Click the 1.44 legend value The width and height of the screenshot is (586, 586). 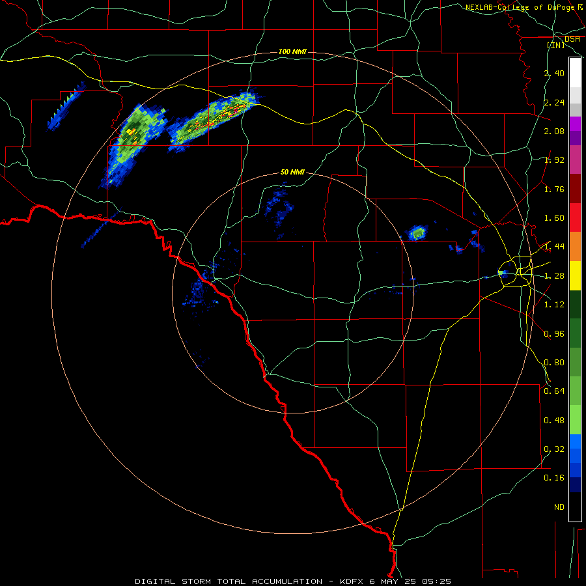click(x=554, y=247)
